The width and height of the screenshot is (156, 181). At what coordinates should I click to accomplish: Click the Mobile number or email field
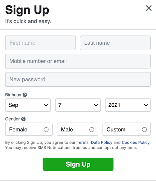coord(78,61)
